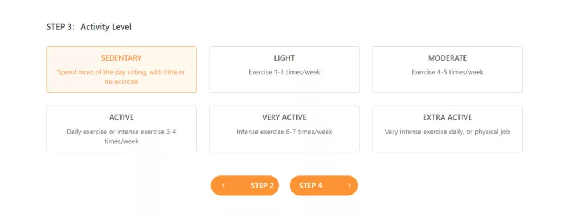Pick the Moderate activity level card
The height and width of the screenshot is (217, 576).
click(447, 69)
